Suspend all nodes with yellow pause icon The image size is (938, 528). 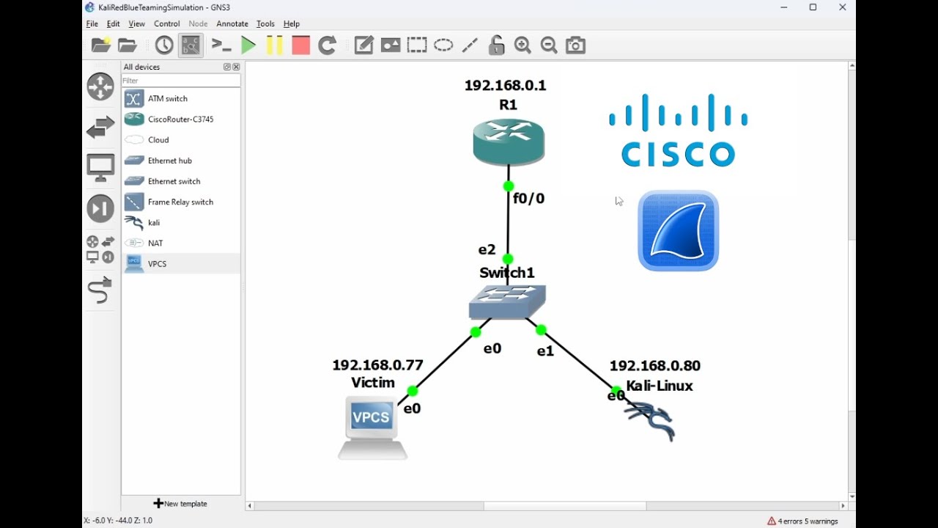click(274, 45)
